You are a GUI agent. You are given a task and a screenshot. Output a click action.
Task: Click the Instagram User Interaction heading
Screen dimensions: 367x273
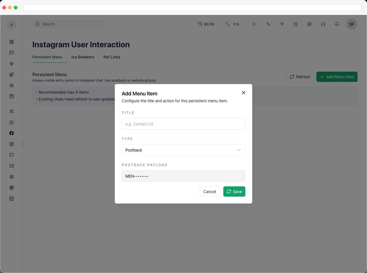(81, 44)
